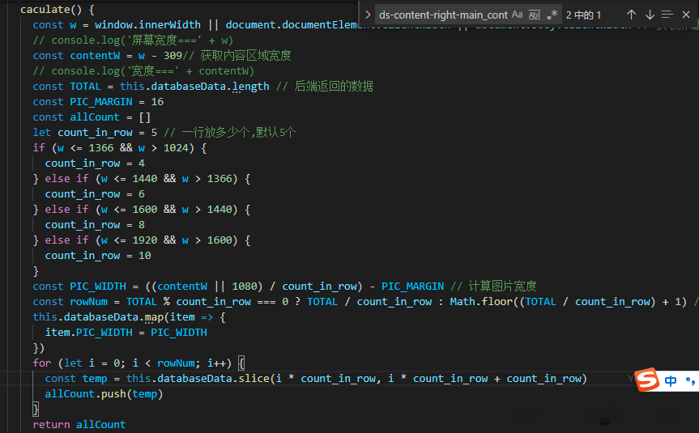Image resolution: width=699 pixels, height=433 pixels.
Task: Click 'this.databaseData.slice' in const temp line
Action: pyautogui.click(x=198, y=379)
